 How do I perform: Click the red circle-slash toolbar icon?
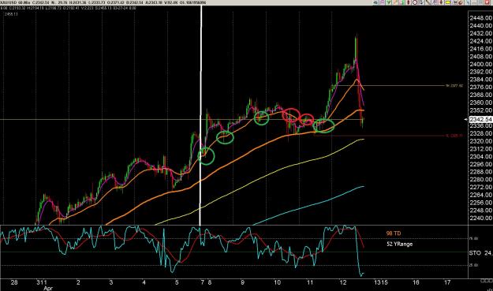tap(415, 2)
